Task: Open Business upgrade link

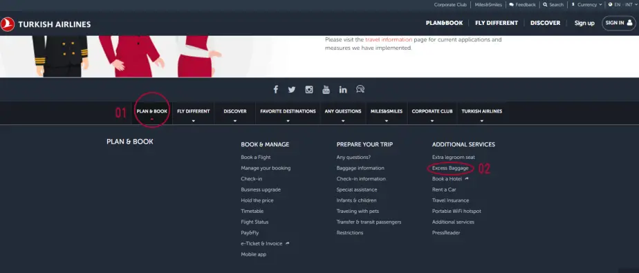Action: pyautogui.click(x=261, y=189)
